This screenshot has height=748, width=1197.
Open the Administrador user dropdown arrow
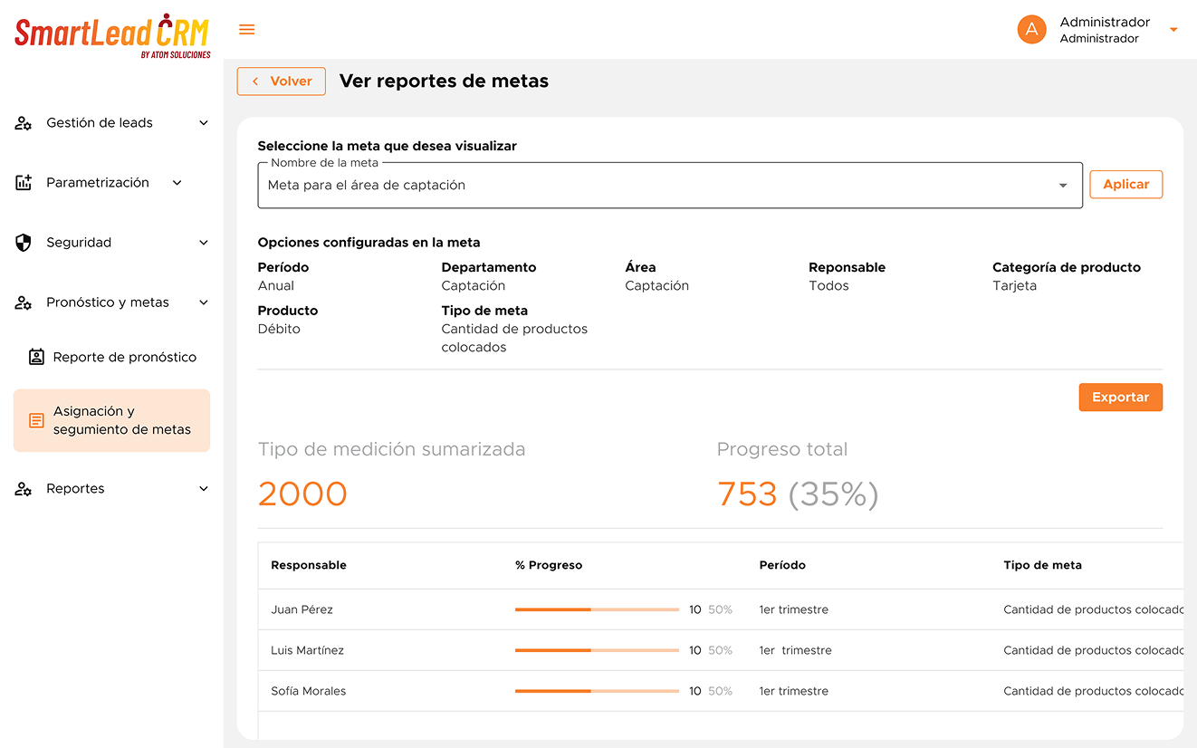tap(1173, 30)
